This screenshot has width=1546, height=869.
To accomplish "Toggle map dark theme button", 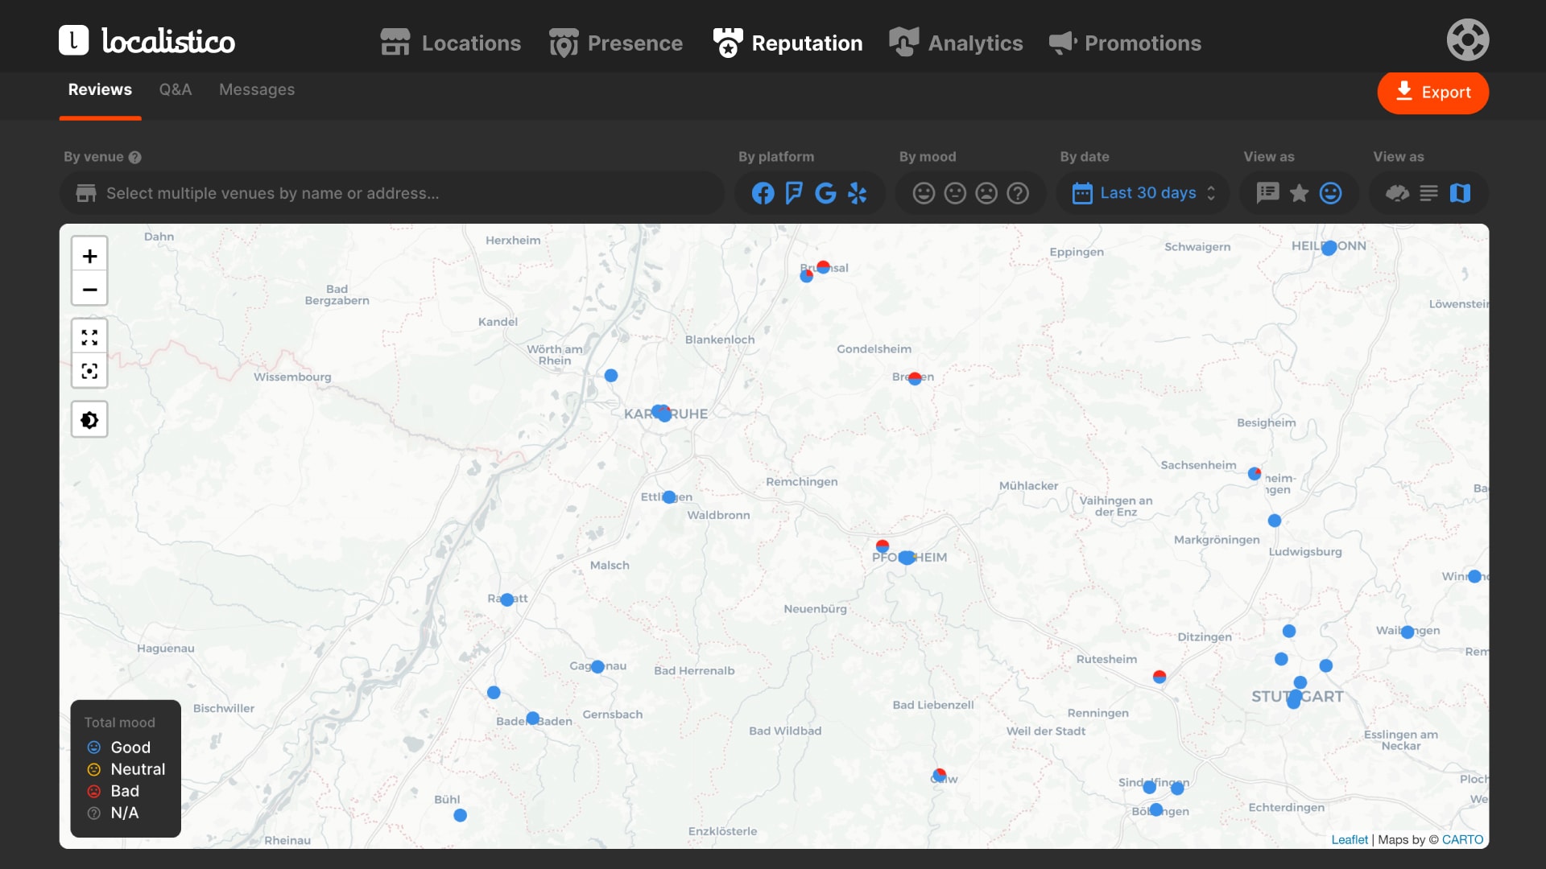I will (89, 420).
